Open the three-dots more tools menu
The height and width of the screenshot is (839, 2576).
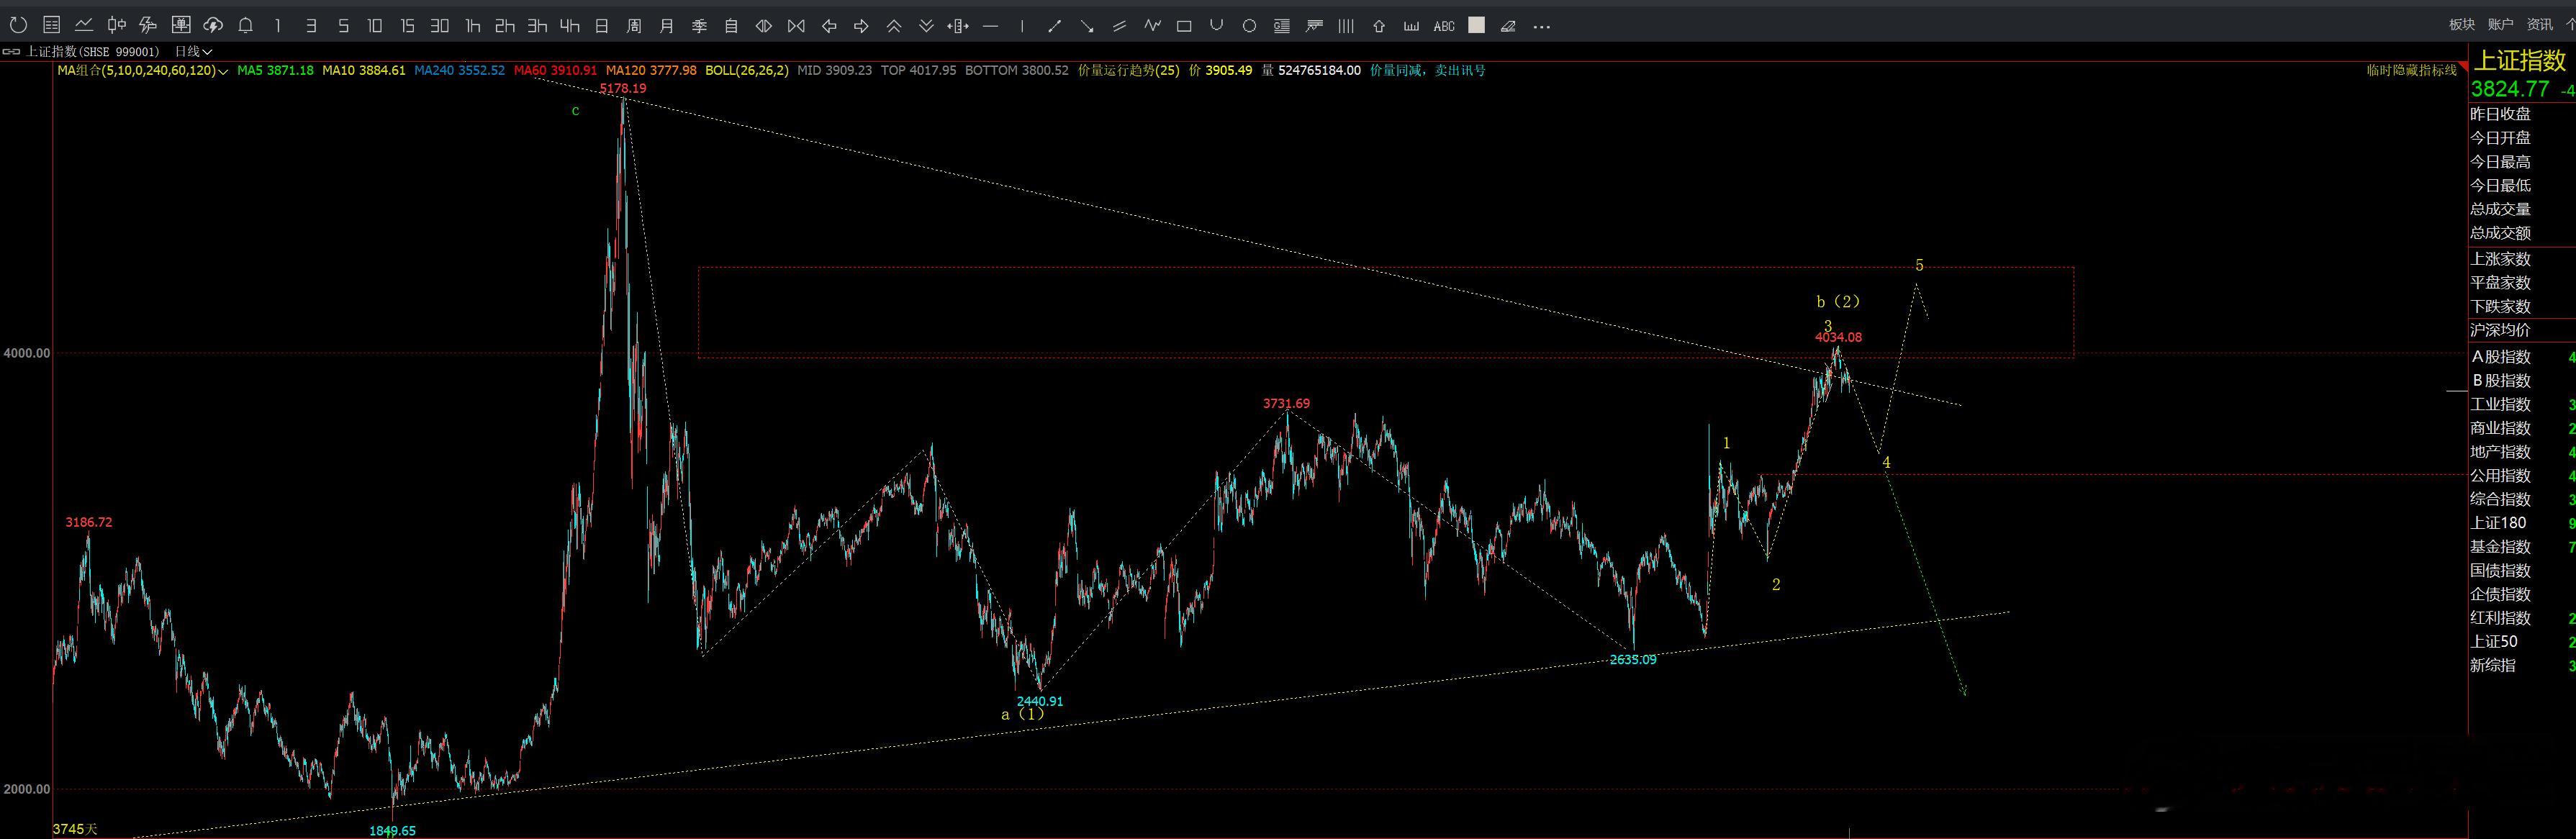[1541, 26]
